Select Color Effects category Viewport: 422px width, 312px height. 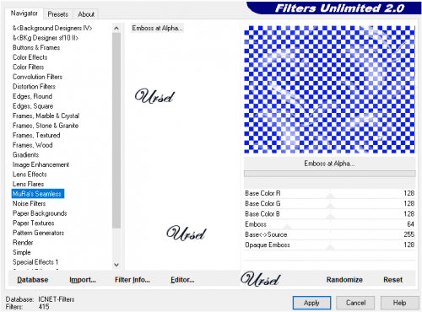click(30, 57)
